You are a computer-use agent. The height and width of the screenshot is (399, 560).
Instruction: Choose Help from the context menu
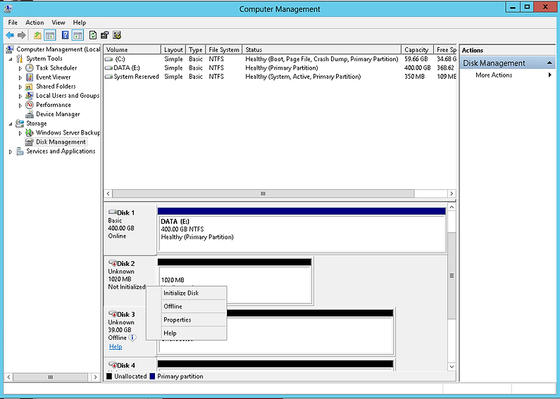[x=187, y=333]
